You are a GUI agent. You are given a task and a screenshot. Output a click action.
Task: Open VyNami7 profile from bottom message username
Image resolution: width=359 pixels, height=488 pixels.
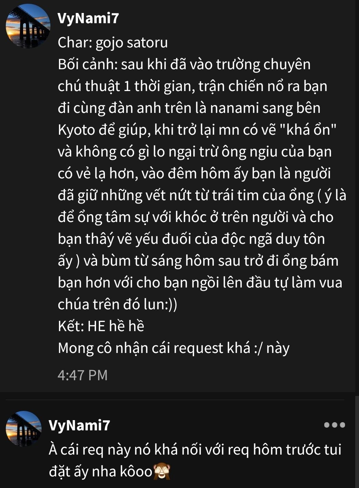pyautogui.click(x=79, y=425)
